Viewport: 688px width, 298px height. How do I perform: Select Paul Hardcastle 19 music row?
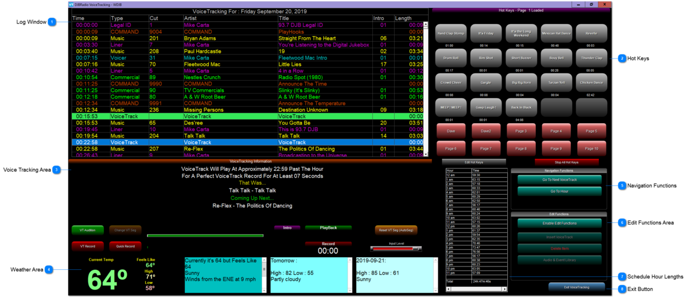coord(247,51)
